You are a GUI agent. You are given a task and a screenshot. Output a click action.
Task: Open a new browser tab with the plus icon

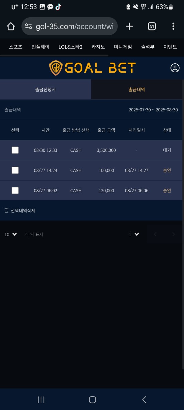129,26
